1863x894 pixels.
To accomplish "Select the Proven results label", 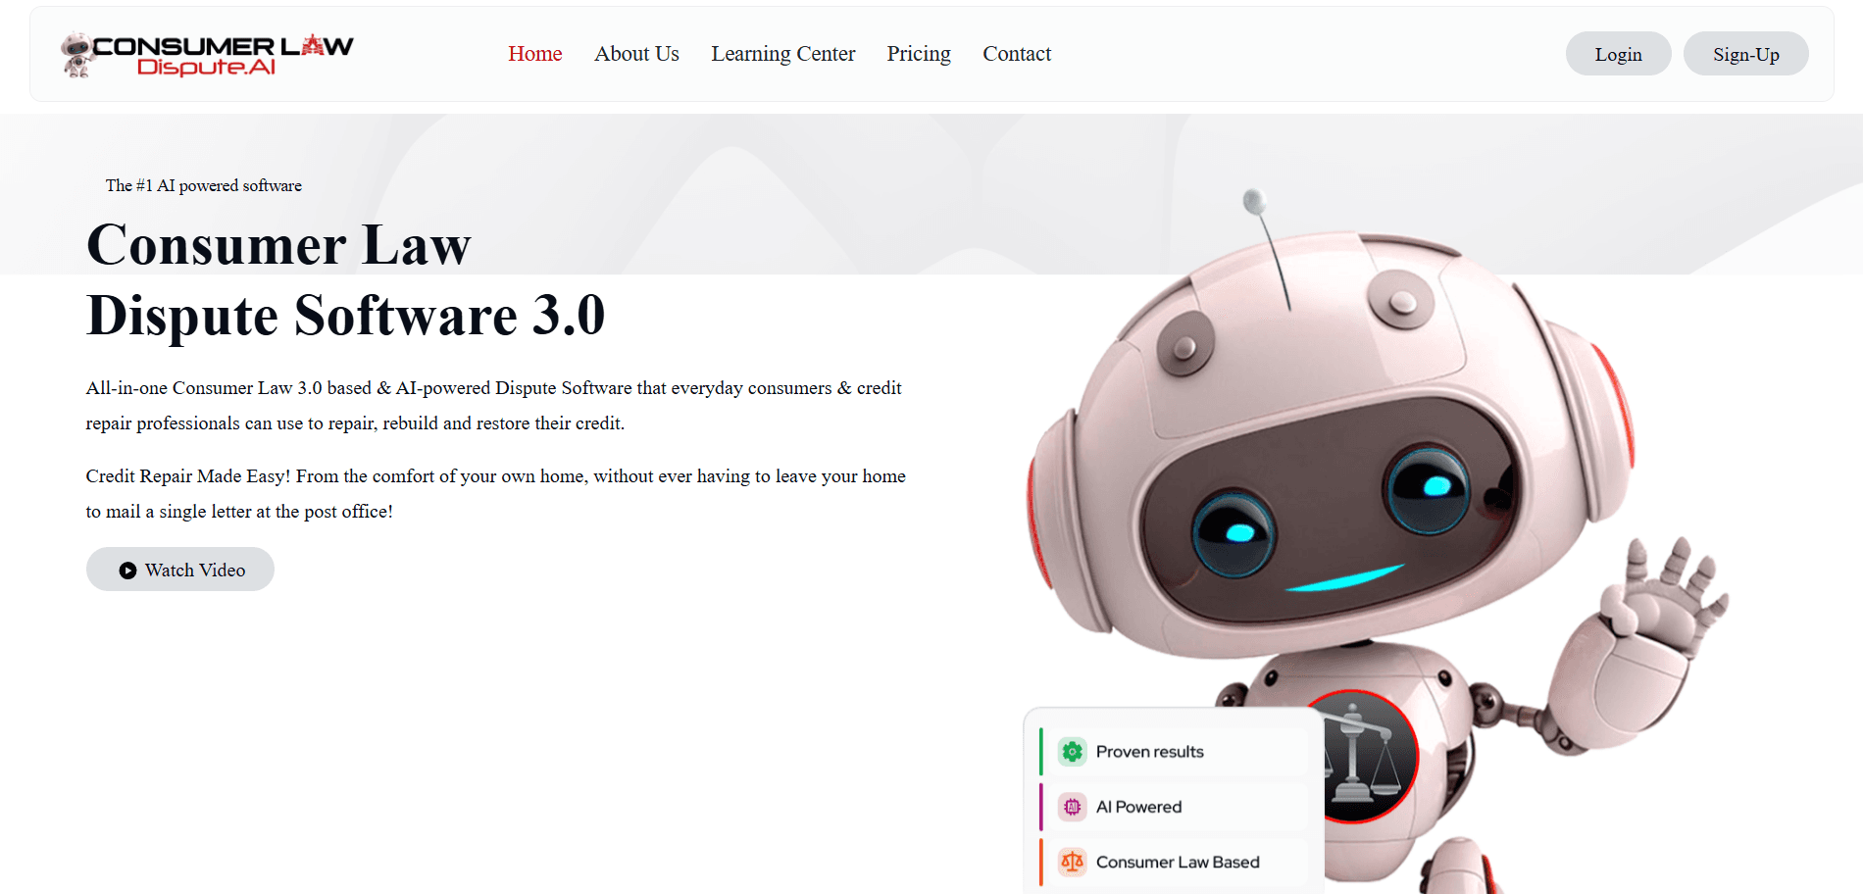I will coord(1149,752).
